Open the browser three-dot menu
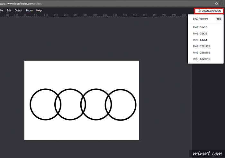The width and height of the screenshot is (225, 158). click(223, 4)
